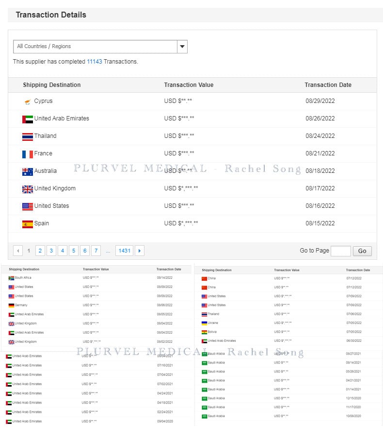383x440 pixels.
Task: Click the dropdown arrow beside All Countries
Action: pos(182,47)
